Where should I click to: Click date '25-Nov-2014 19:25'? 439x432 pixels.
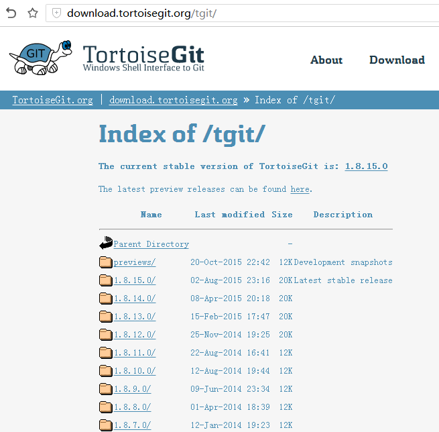coord(230,335)
